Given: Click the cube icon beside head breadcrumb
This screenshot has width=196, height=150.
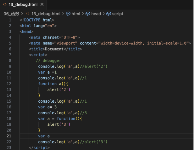Looking at the screenshot, I should (x=88, y=14).
